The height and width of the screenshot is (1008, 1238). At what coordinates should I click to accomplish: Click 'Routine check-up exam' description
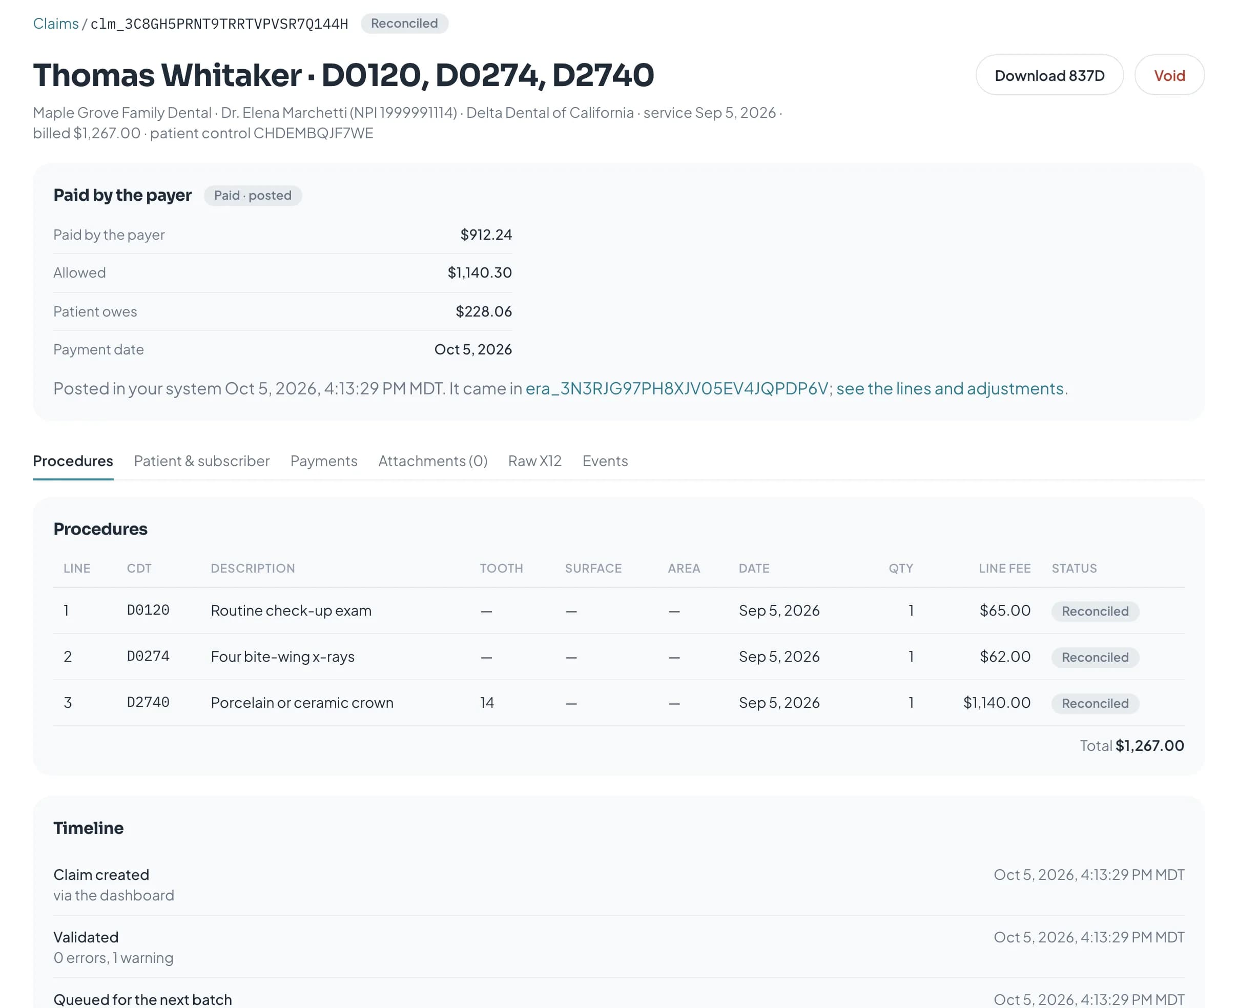pos(291,611)
